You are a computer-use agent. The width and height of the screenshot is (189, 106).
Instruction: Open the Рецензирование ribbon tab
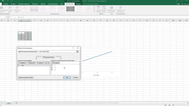point(53,4)
